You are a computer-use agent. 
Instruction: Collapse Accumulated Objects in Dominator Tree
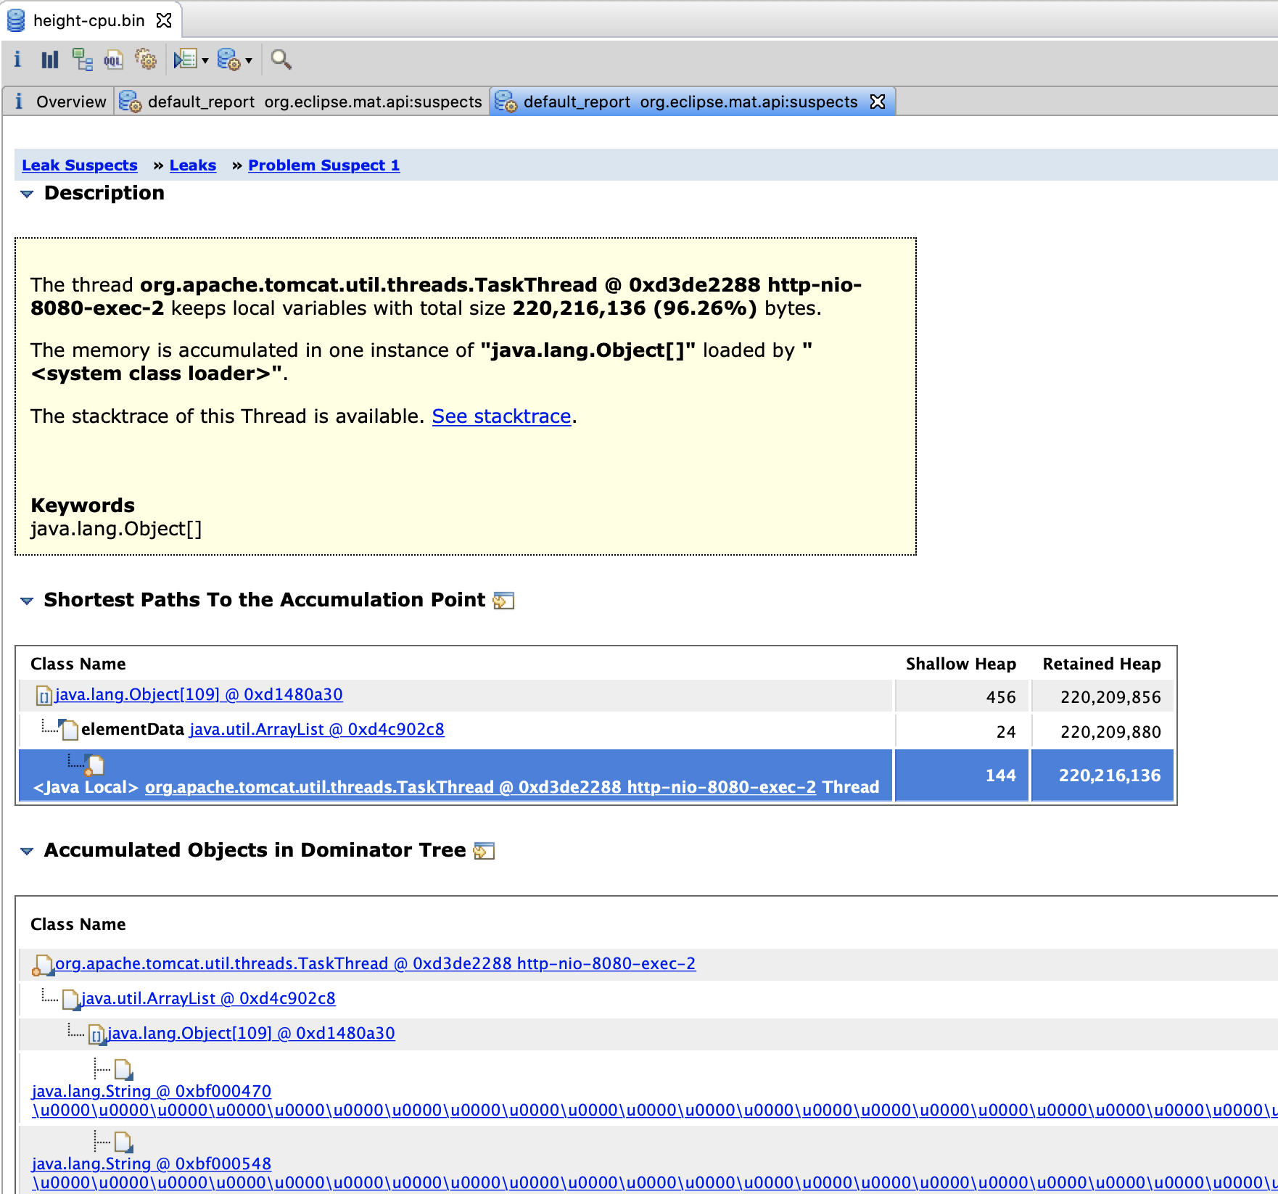pos(27,851)
